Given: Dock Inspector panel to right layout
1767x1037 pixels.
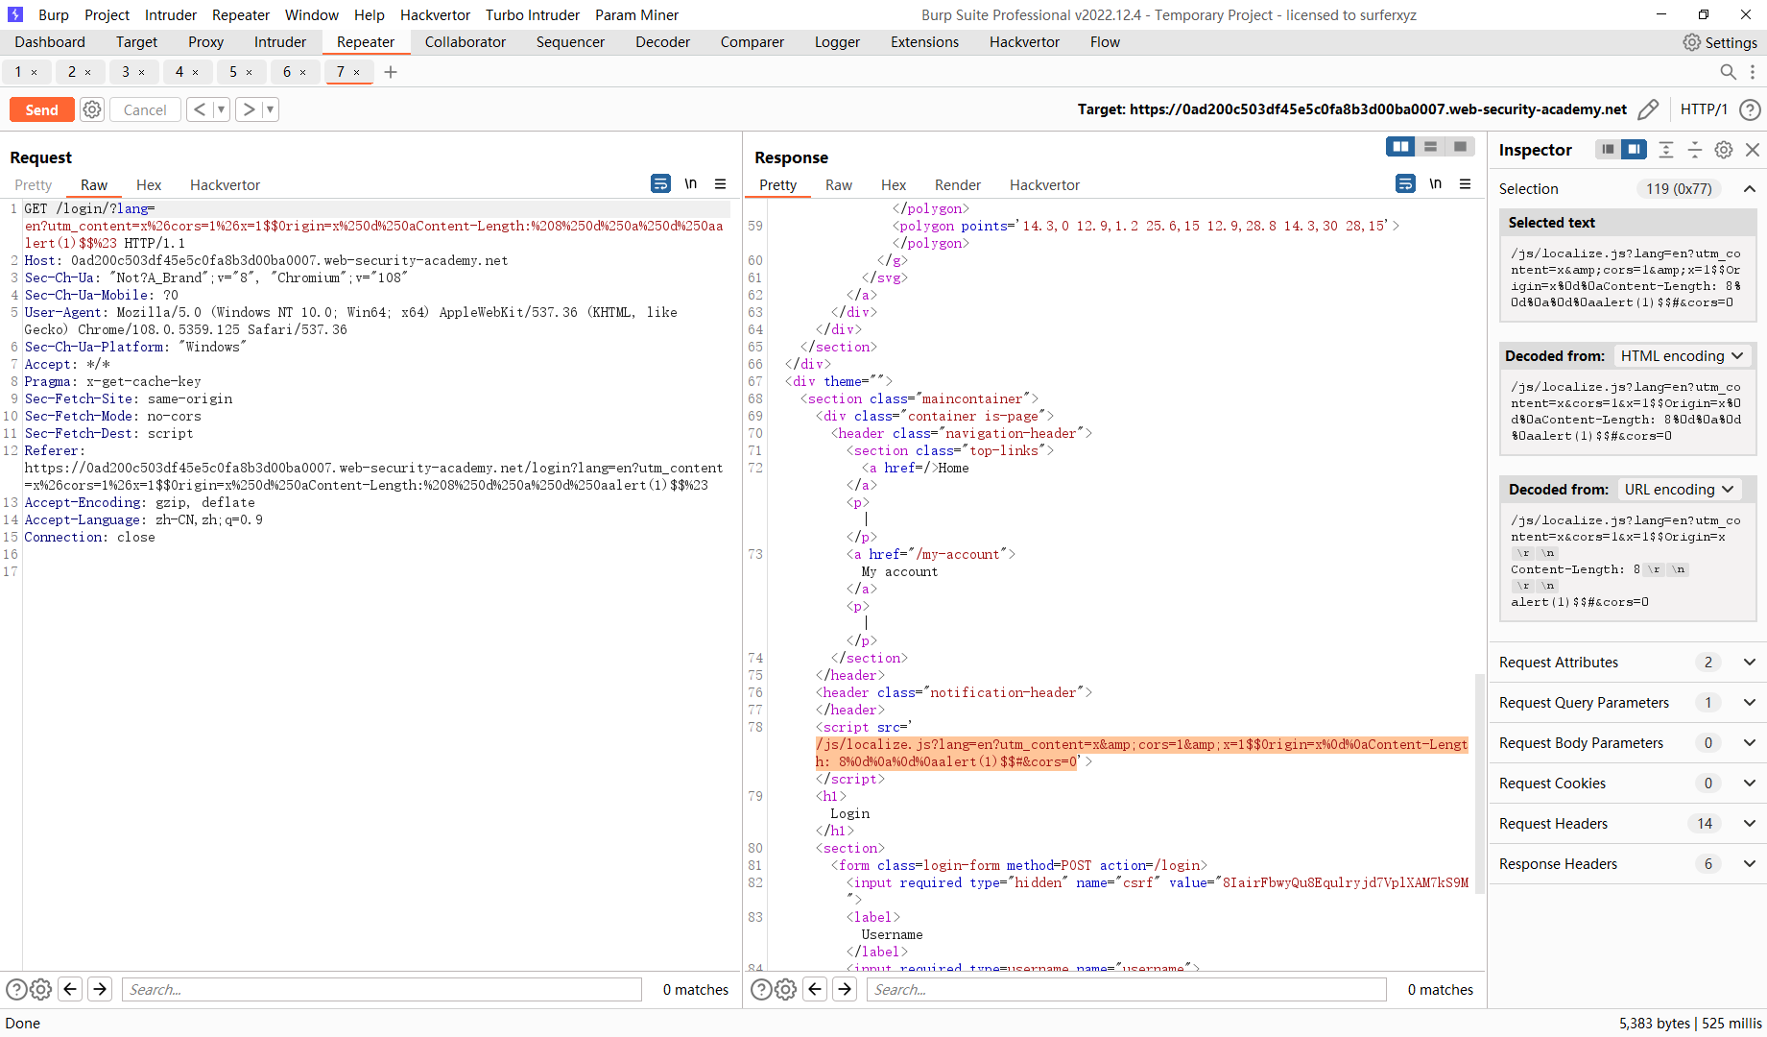Looking at the screenshot, I should pyautogui.click(x=1634, y=149).
